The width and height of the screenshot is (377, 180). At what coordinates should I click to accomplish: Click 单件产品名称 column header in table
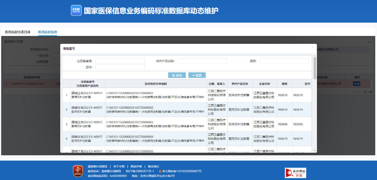click(240, 84)
